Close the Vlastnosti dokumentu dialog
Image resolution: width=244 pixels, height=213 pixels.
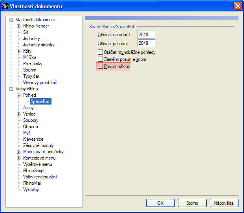(237, 6)
